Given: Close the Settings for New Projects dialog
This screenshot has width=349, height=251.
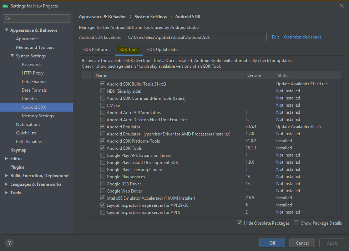Looking at the screenshot, I should (x=342, y=6).
